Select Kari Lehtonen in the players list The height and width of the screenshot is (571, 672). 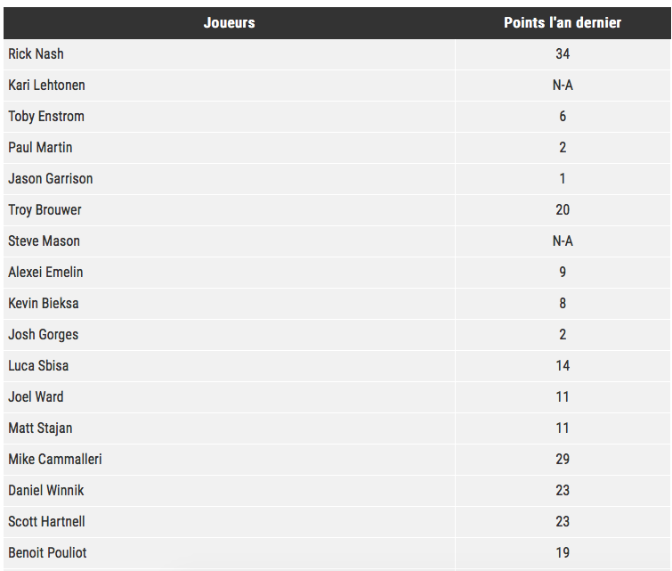(x=46, y=86)
